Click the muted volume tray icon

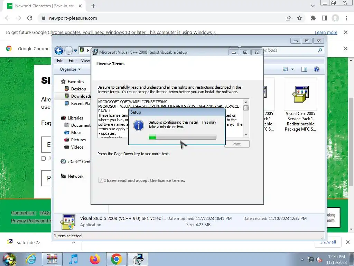319,260
